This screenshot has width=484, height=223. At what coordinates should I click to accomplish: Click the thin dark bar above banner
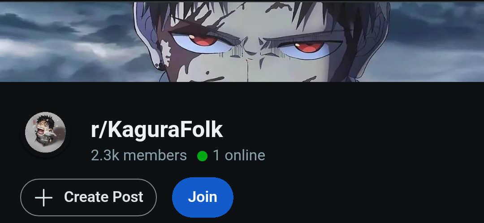(242, 1)
